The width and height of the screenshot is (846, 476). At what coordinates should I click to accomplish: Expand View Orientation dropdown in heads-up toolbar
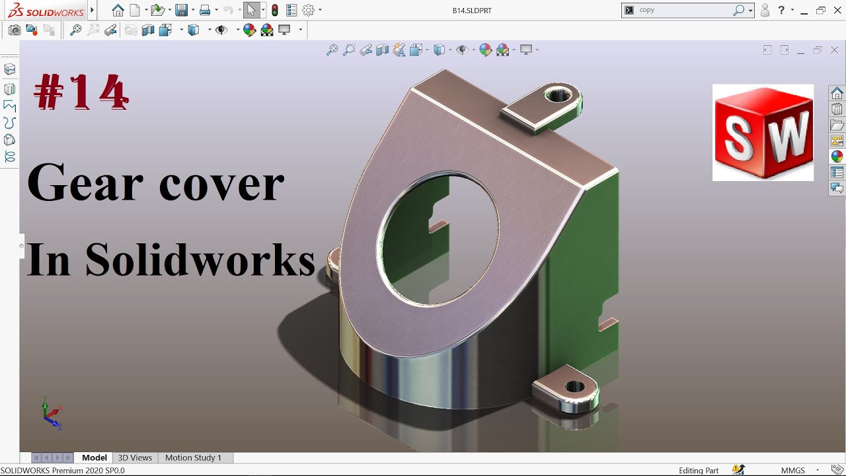427,50
